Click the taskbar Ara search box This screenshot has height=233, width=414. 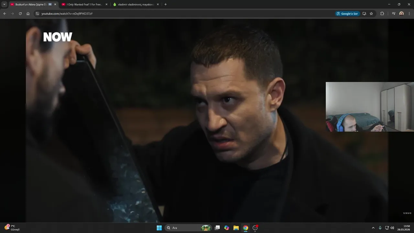189,228
